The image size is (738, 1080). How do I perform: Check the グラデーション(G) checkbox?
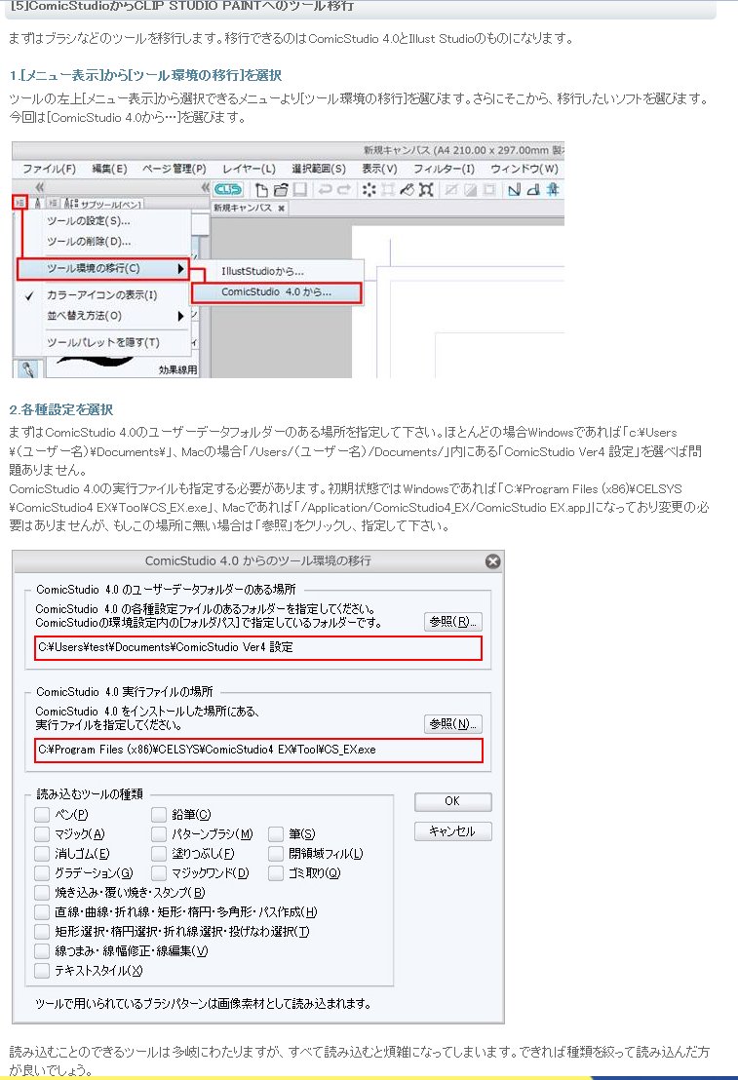coord(42,873)
